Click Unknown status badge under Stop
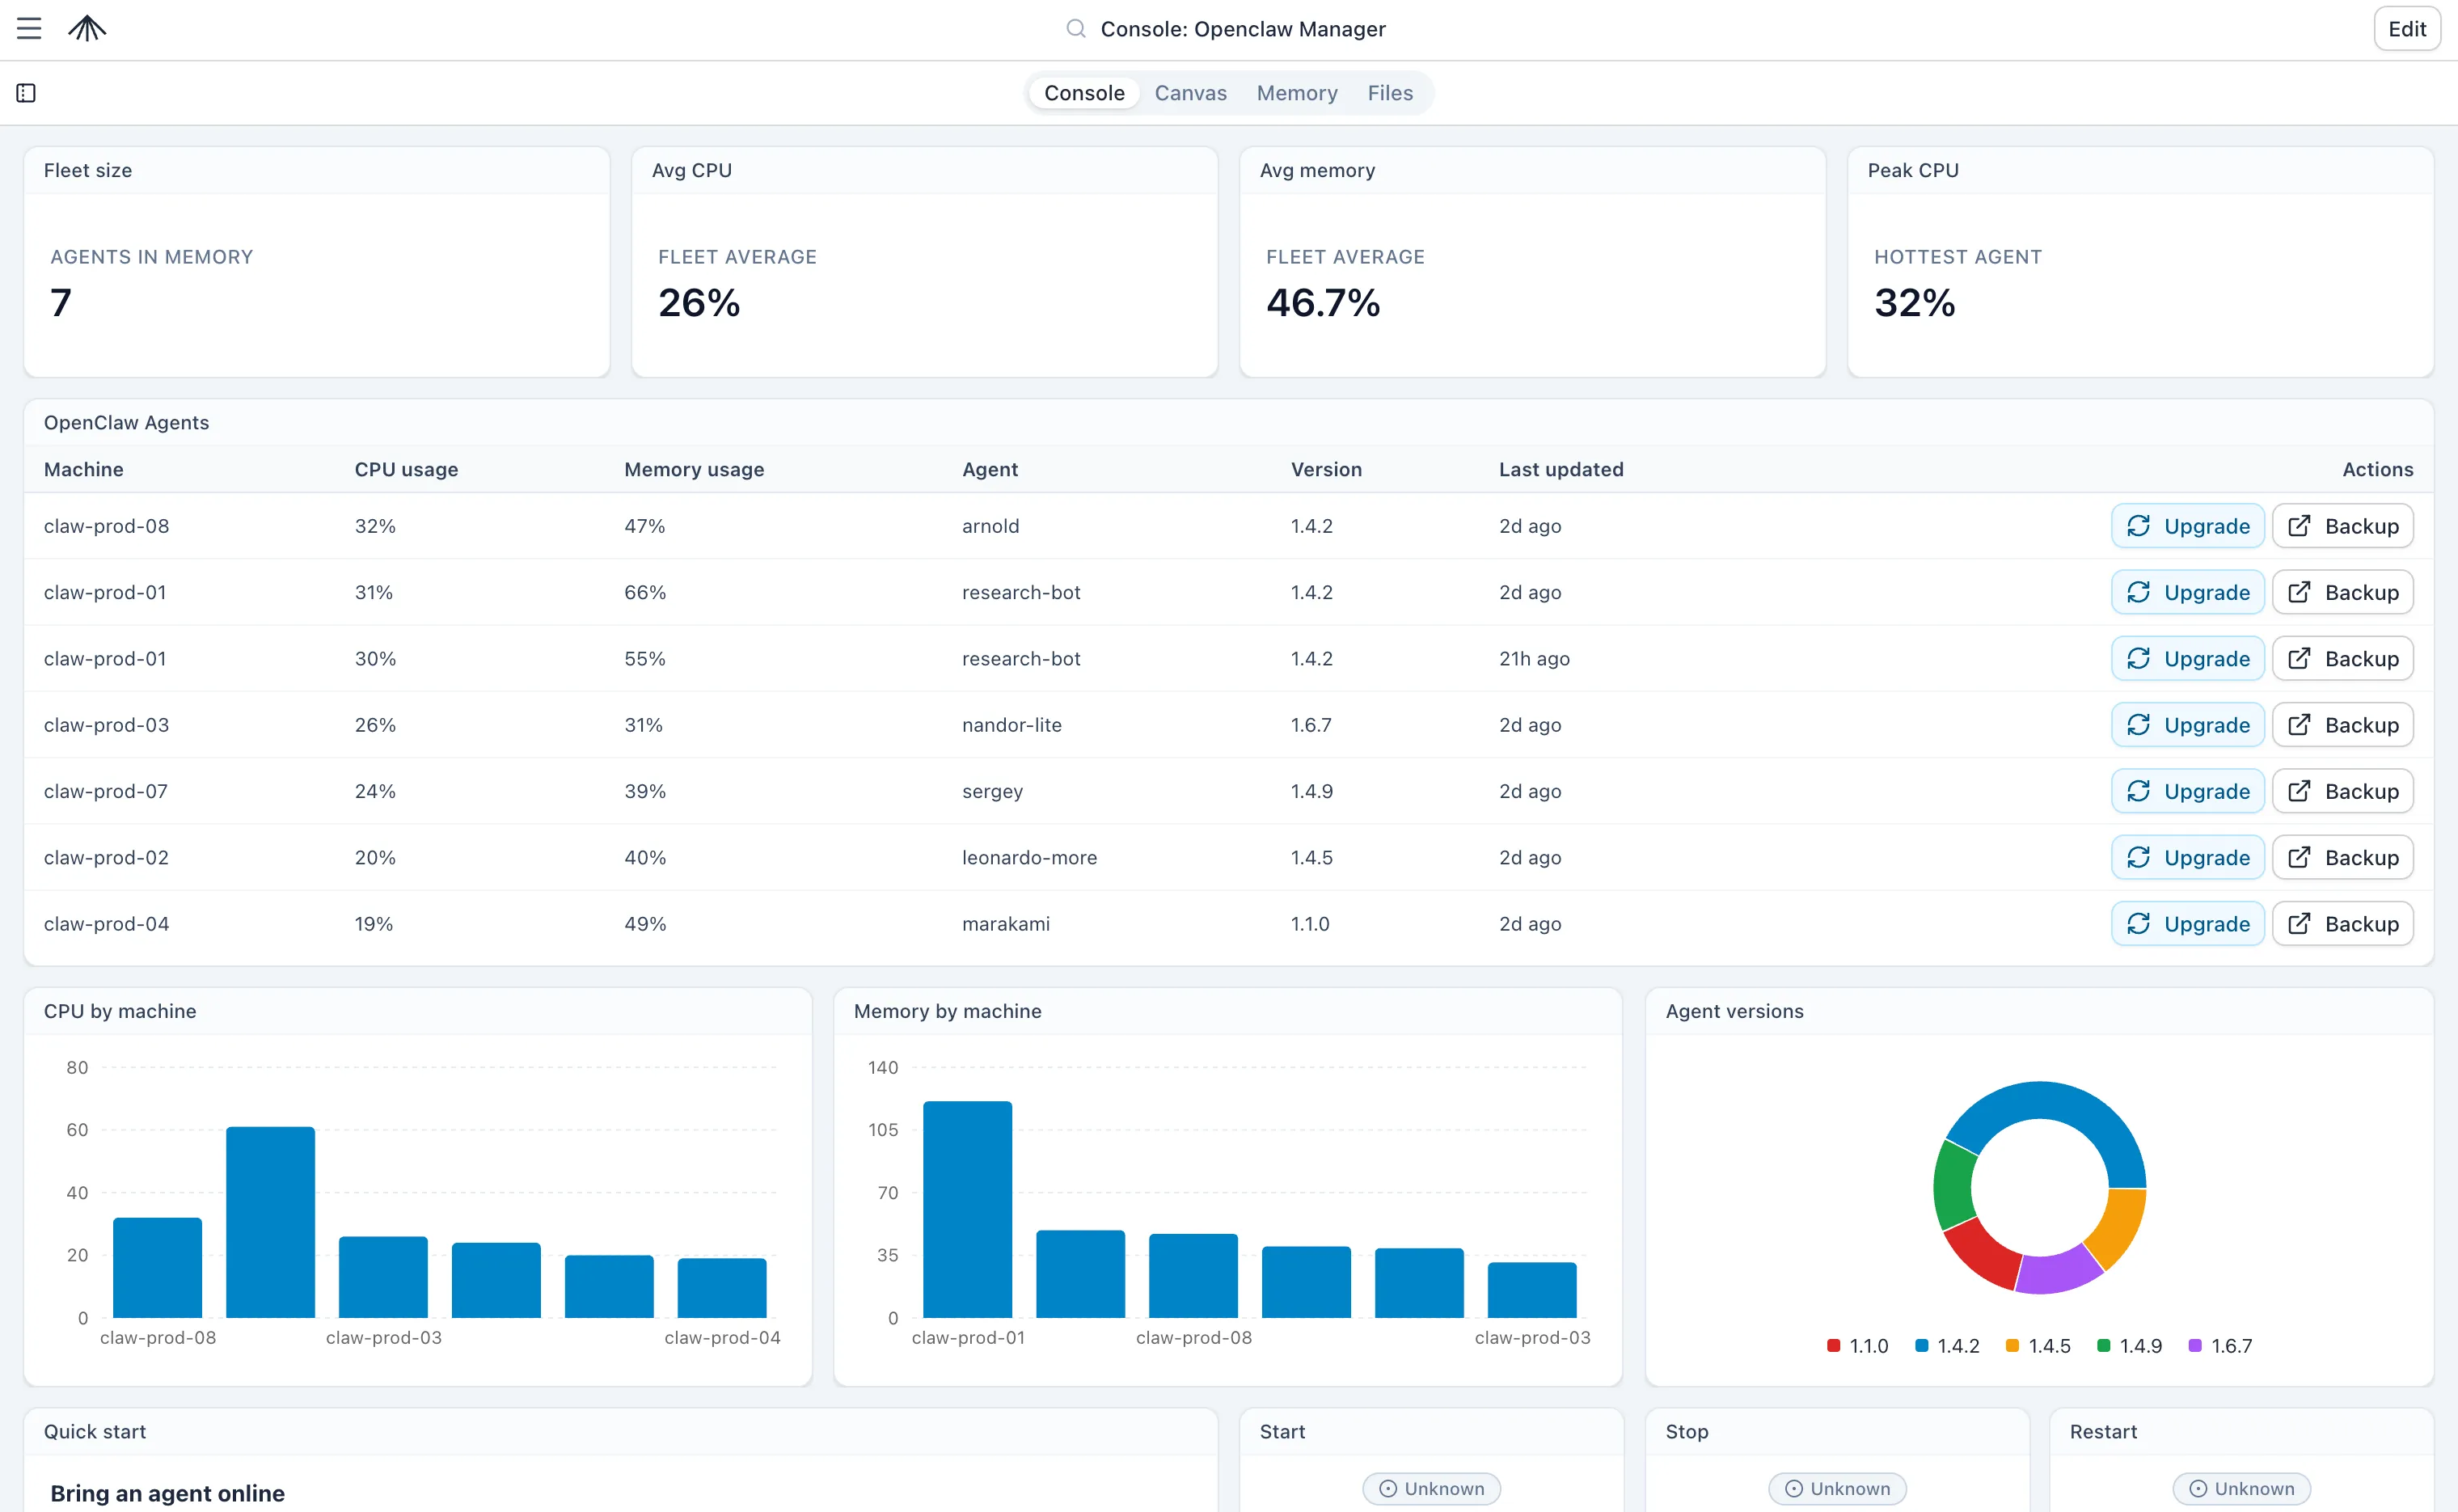 (x=1837, y=1488)
